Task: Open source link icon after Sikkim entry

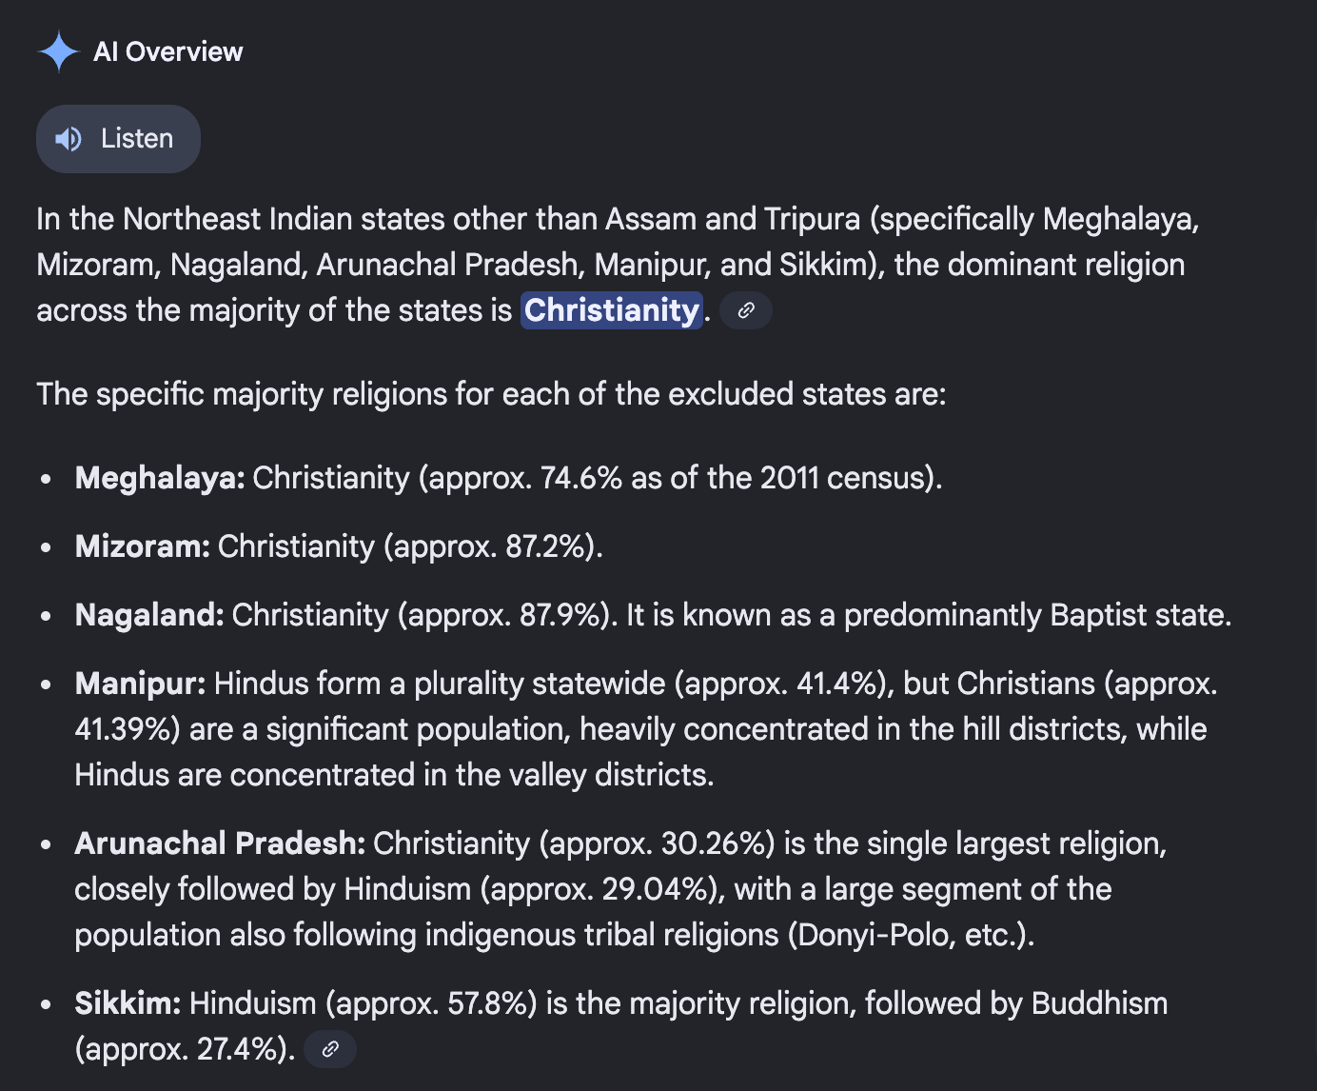Action: click(x=330, y=1049)
